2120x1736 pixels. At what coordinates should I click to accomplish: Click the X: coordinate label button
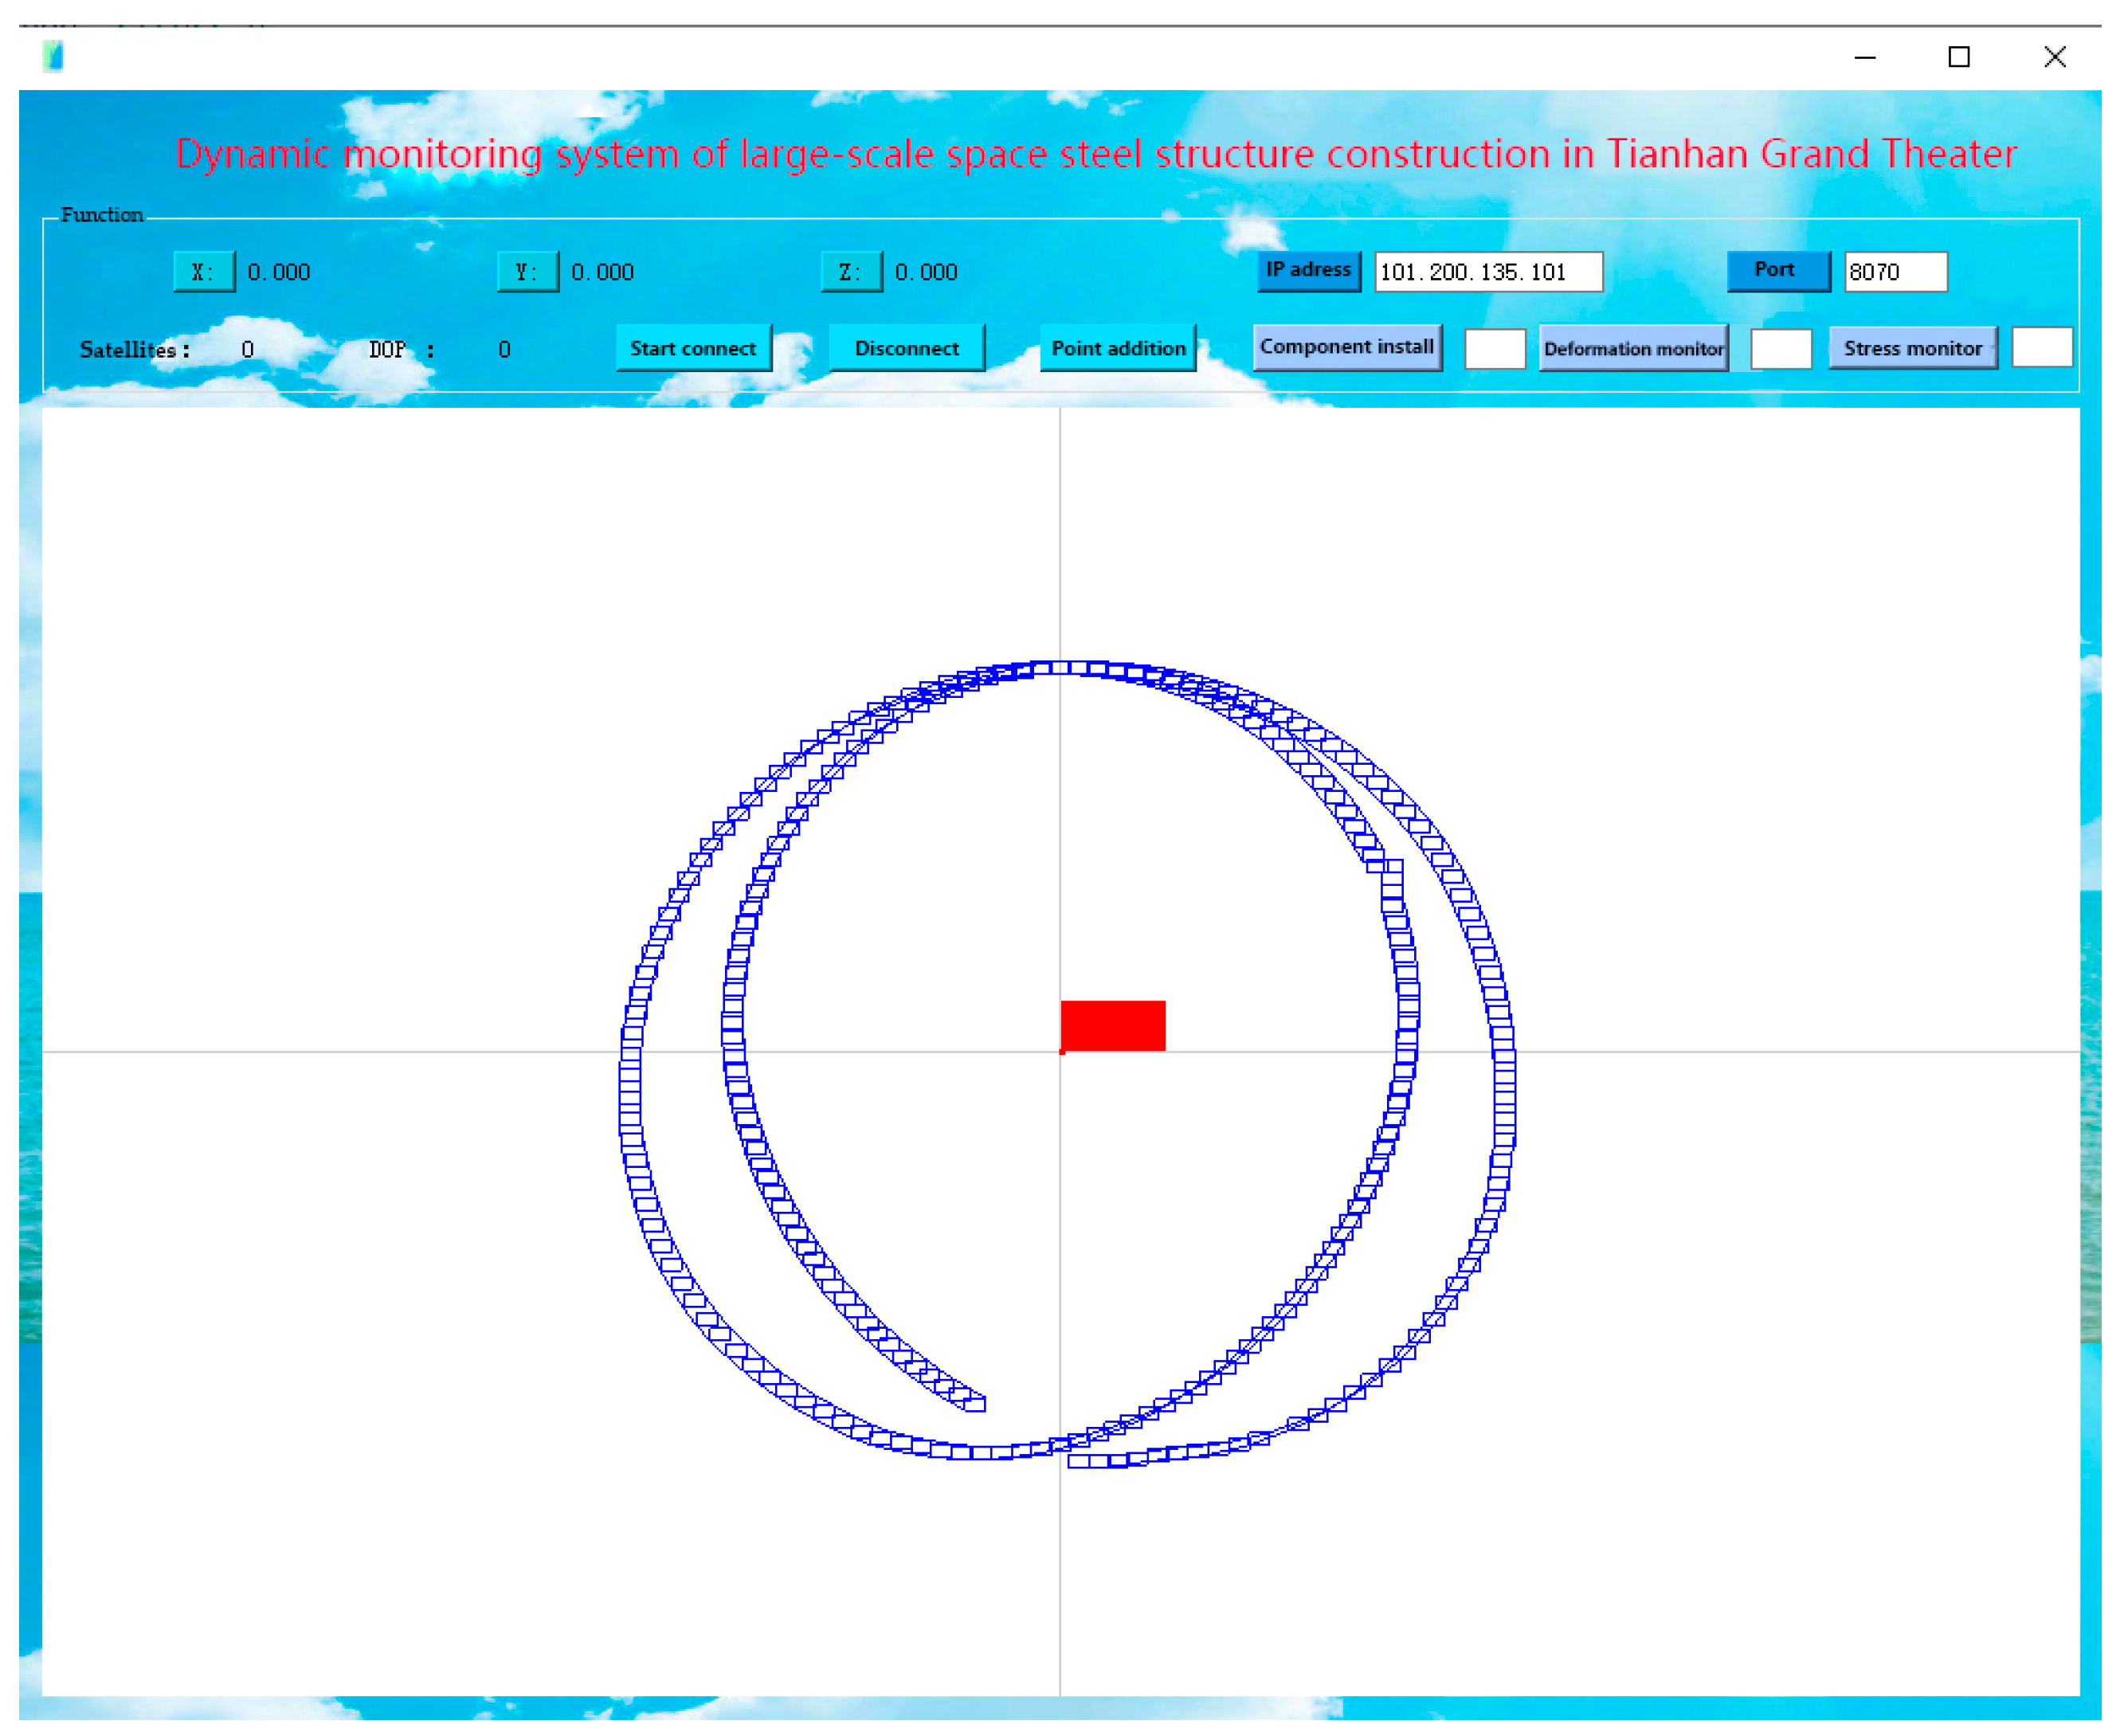(203, 272)
